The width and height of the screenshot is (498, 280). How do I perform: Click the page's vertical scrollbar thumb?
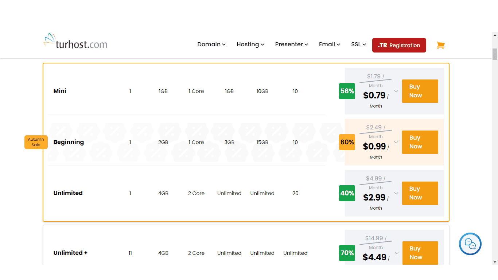click(x=495, y=54)
